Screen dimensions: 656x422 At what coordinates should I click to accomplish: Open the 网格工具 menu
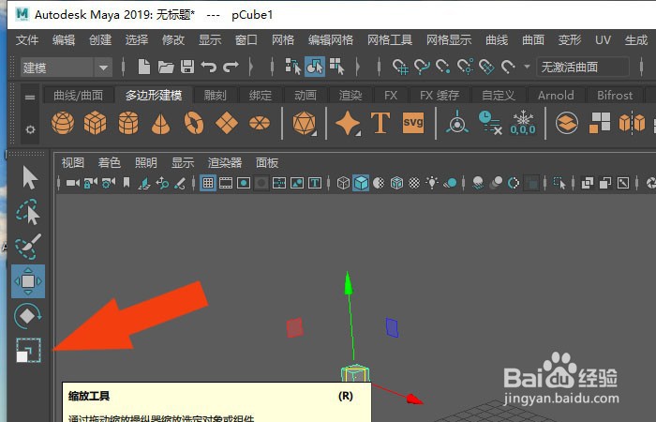pos(390,40)
